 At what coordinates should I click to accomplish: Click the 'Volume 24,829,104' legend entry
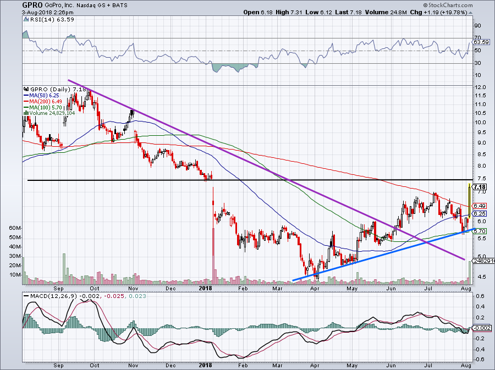pyautogui.click(x=52, y=113)
